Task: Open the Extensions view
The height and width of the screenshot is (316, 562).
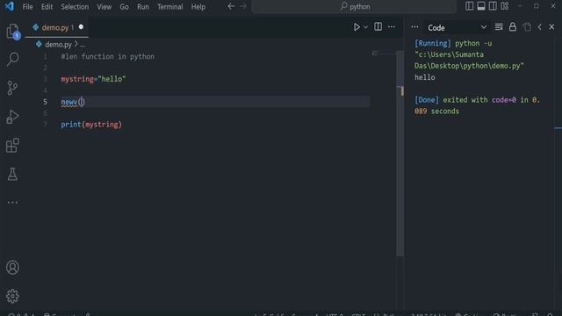Action: click(x=12, y=146)
